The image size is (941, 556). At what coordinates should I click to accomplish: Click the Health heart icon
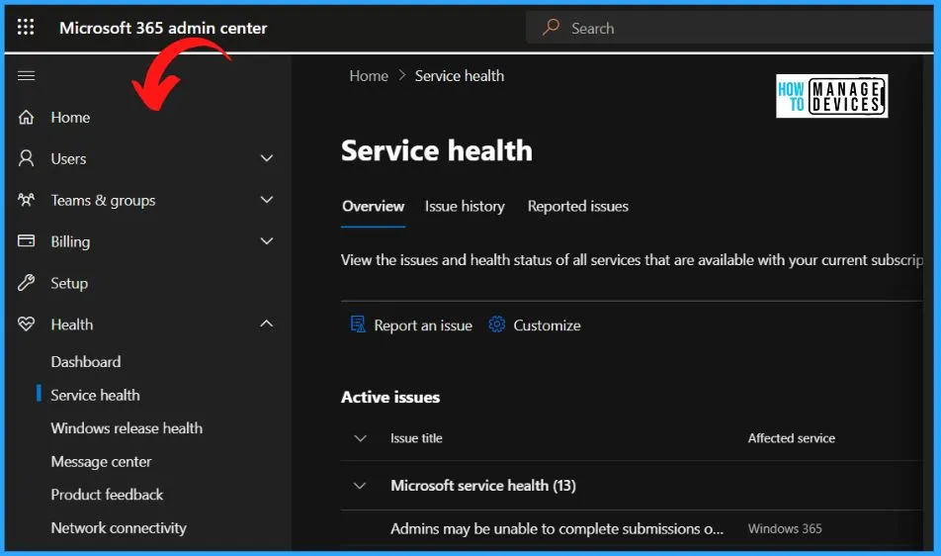click(x=26, y=324)
